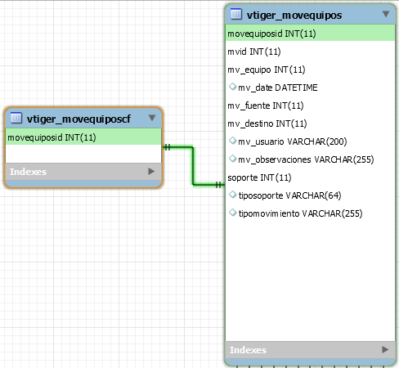Select the green relationship line between tables
399x368 pixels.
(193, 166)
